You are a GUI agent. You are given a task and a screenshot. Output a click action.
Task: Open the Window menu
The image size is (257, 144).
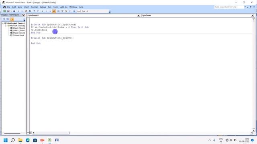click(x=73, y=7)
